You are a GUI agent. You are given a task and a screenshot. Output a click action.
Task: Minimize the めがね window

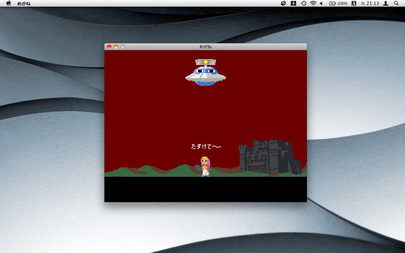pyautogui.click(x=116, y=47)
